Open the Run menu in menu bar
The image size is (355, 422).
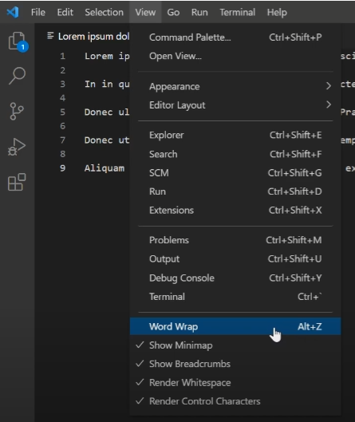tap(199, 12)
